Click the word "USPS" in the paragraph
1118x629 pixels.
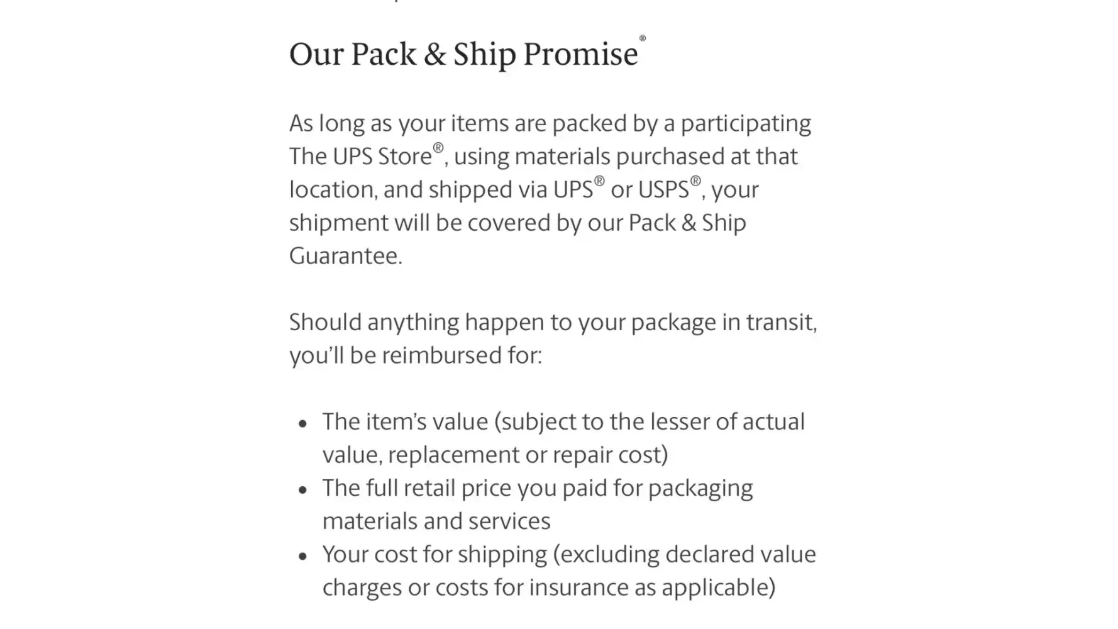663,190
